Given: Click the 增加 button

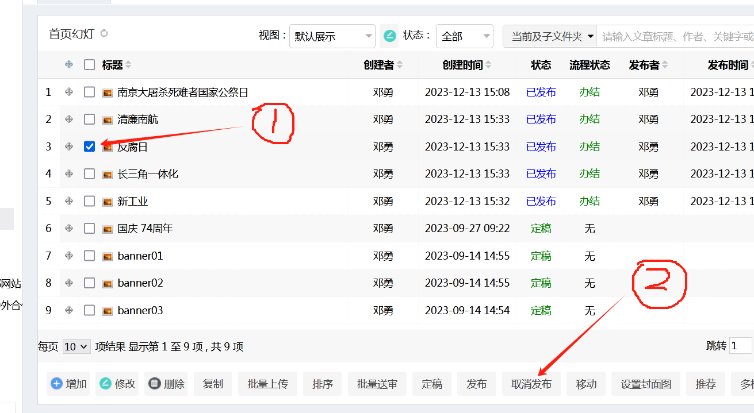Looking at the screenshot, I should [x=68, y=384].
